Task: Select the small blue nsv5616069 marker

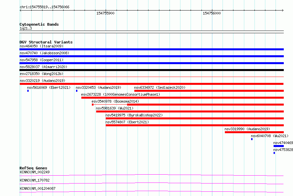Action: (x=28, y=91)
